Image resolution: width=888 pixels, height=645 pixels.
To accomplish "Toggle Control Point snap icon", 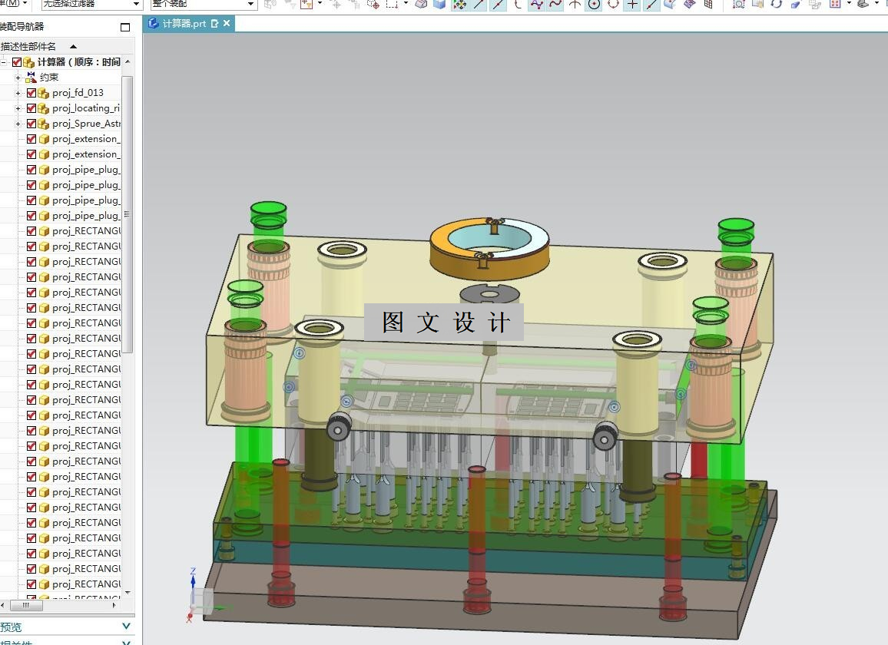I will tap(517, 4).
